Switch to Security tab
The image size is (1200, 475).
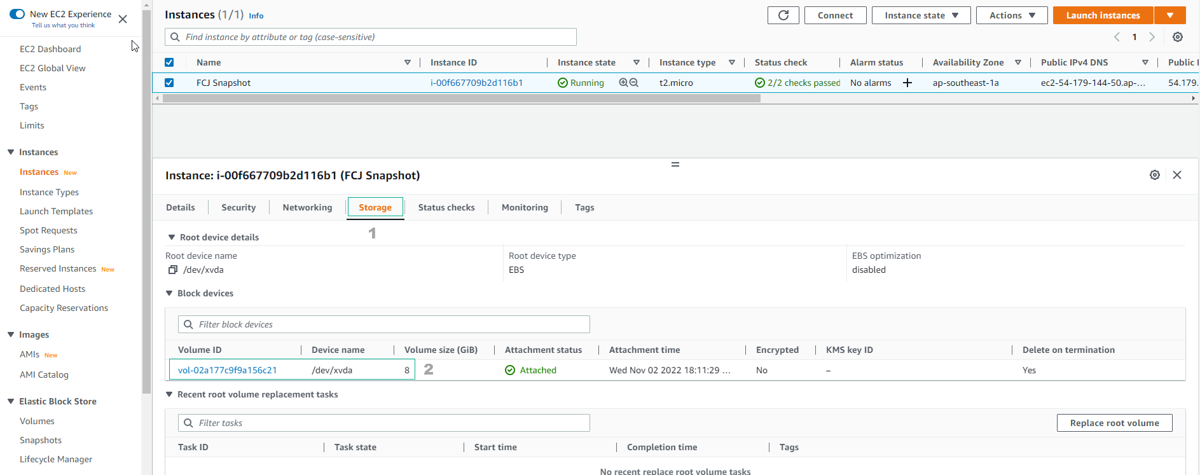[x=238, y=207]
